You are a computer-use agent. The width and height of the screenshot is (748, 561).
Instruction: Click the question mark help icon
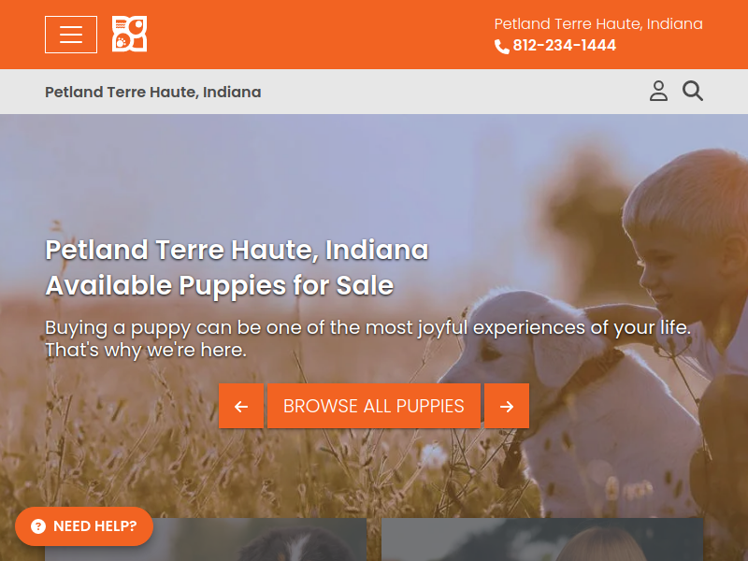point(38,526)
